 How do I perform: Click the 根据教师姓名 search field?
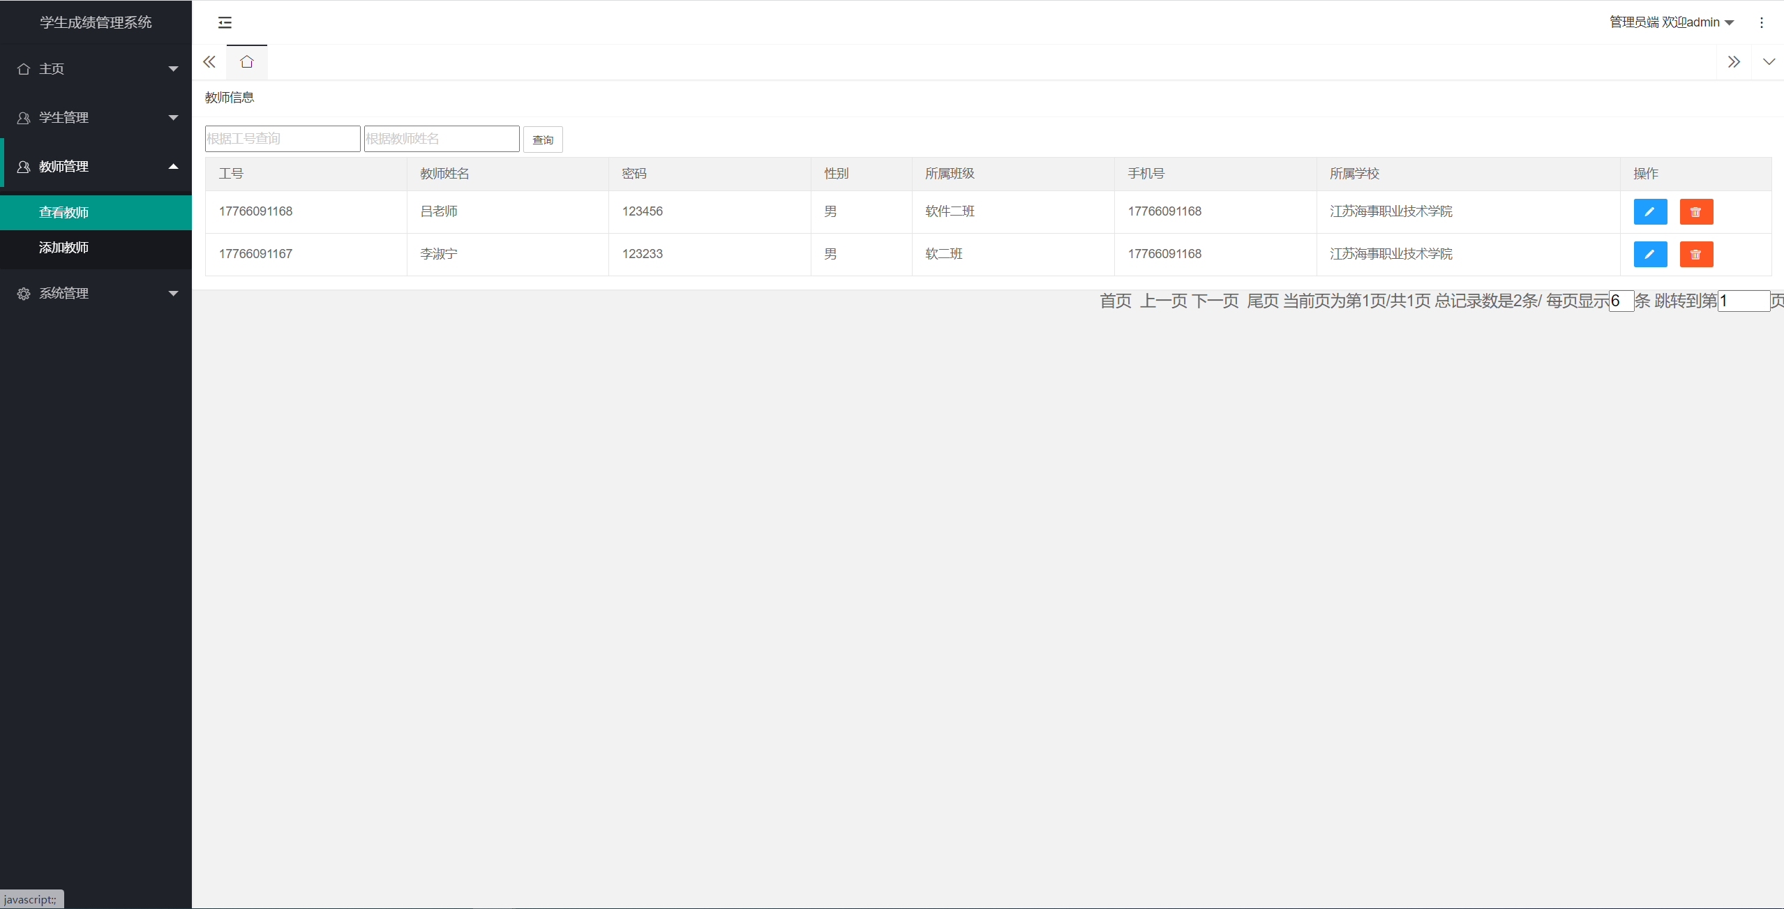coord(441,138)
